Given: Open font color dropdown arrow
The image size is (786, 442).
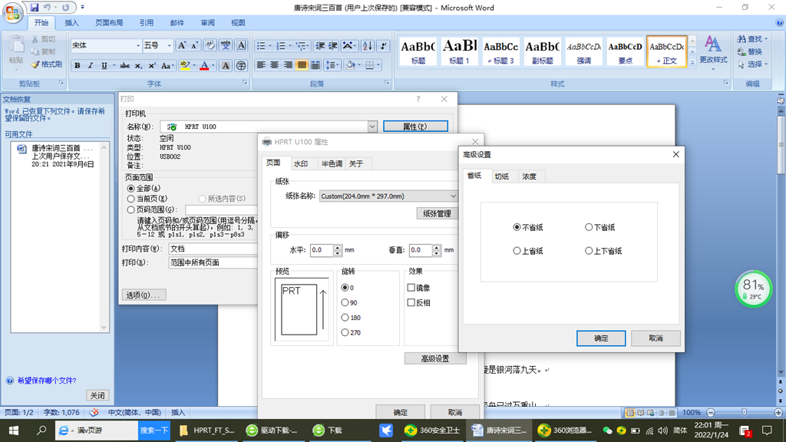Looking at the screenshot, I should coord(213,66).
